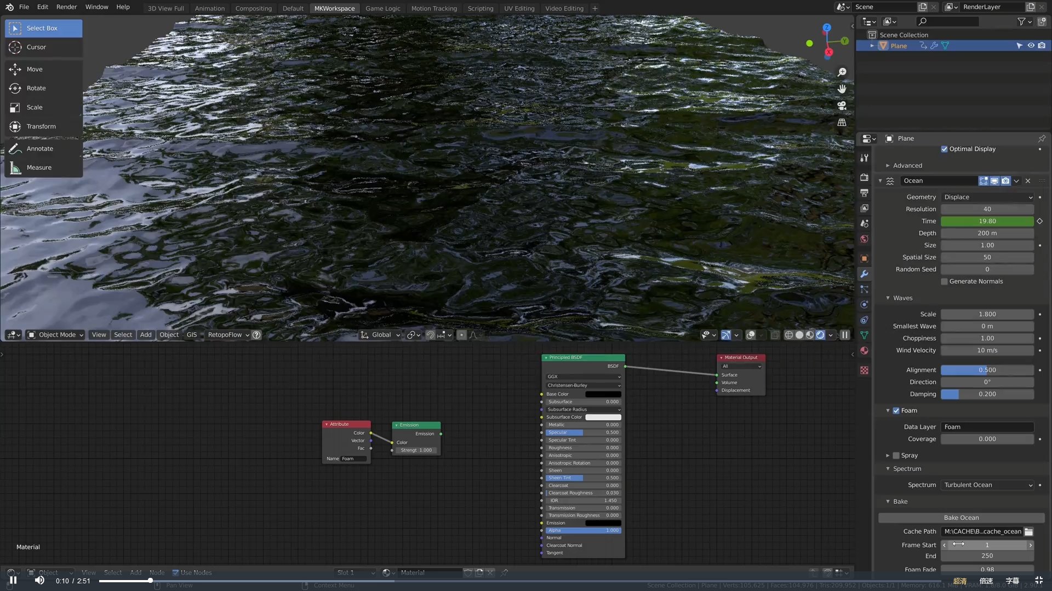Open the Render properties tab
The height and width of the screenshot is (591, 1052).
tap(864, 177)
